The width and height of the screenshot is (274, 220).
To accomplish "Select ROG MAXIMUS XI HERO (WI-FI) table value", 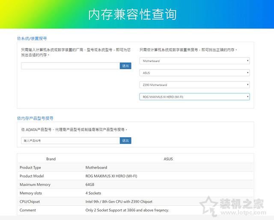I will (x=111, y=176).
